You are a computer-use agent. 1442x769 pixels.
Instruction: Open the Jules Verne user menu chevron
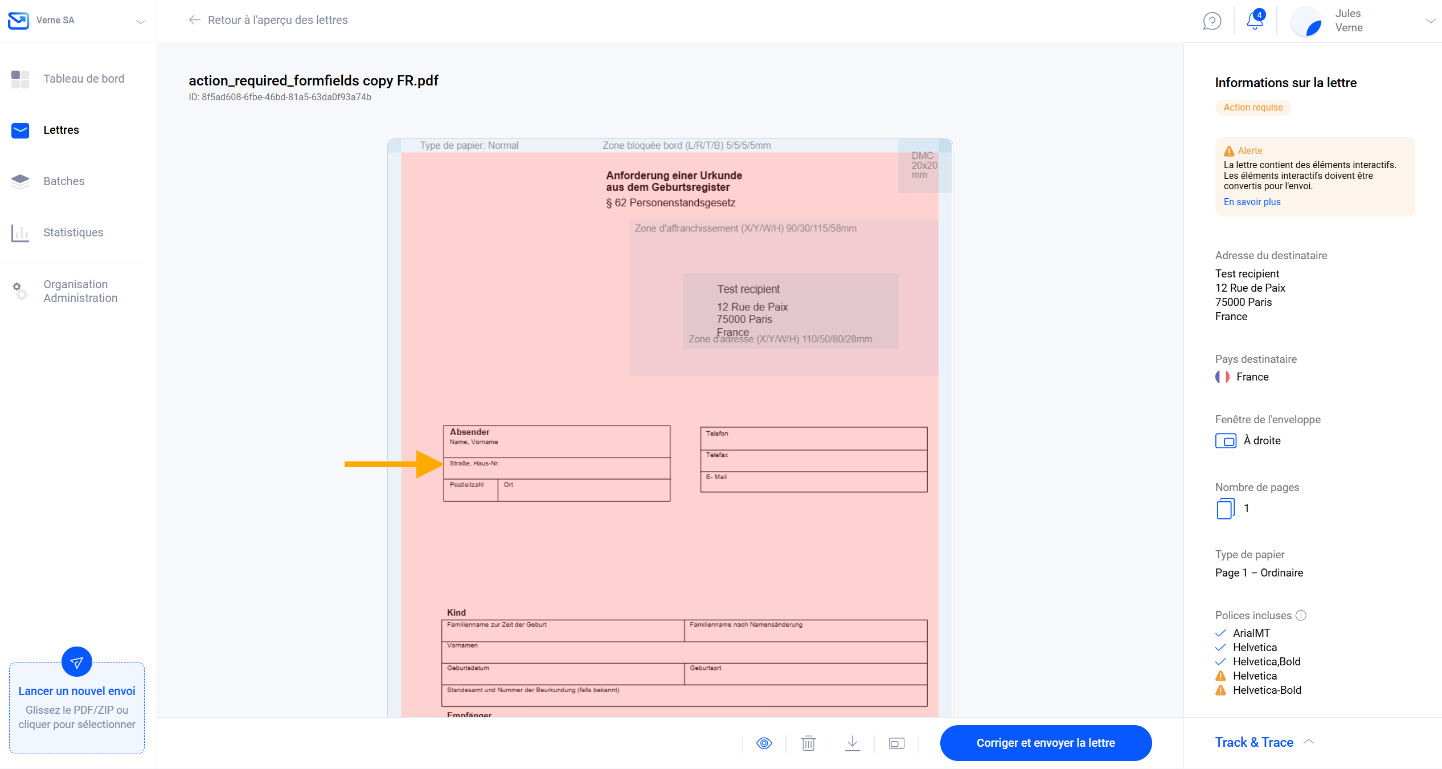tap(1429, 21)
